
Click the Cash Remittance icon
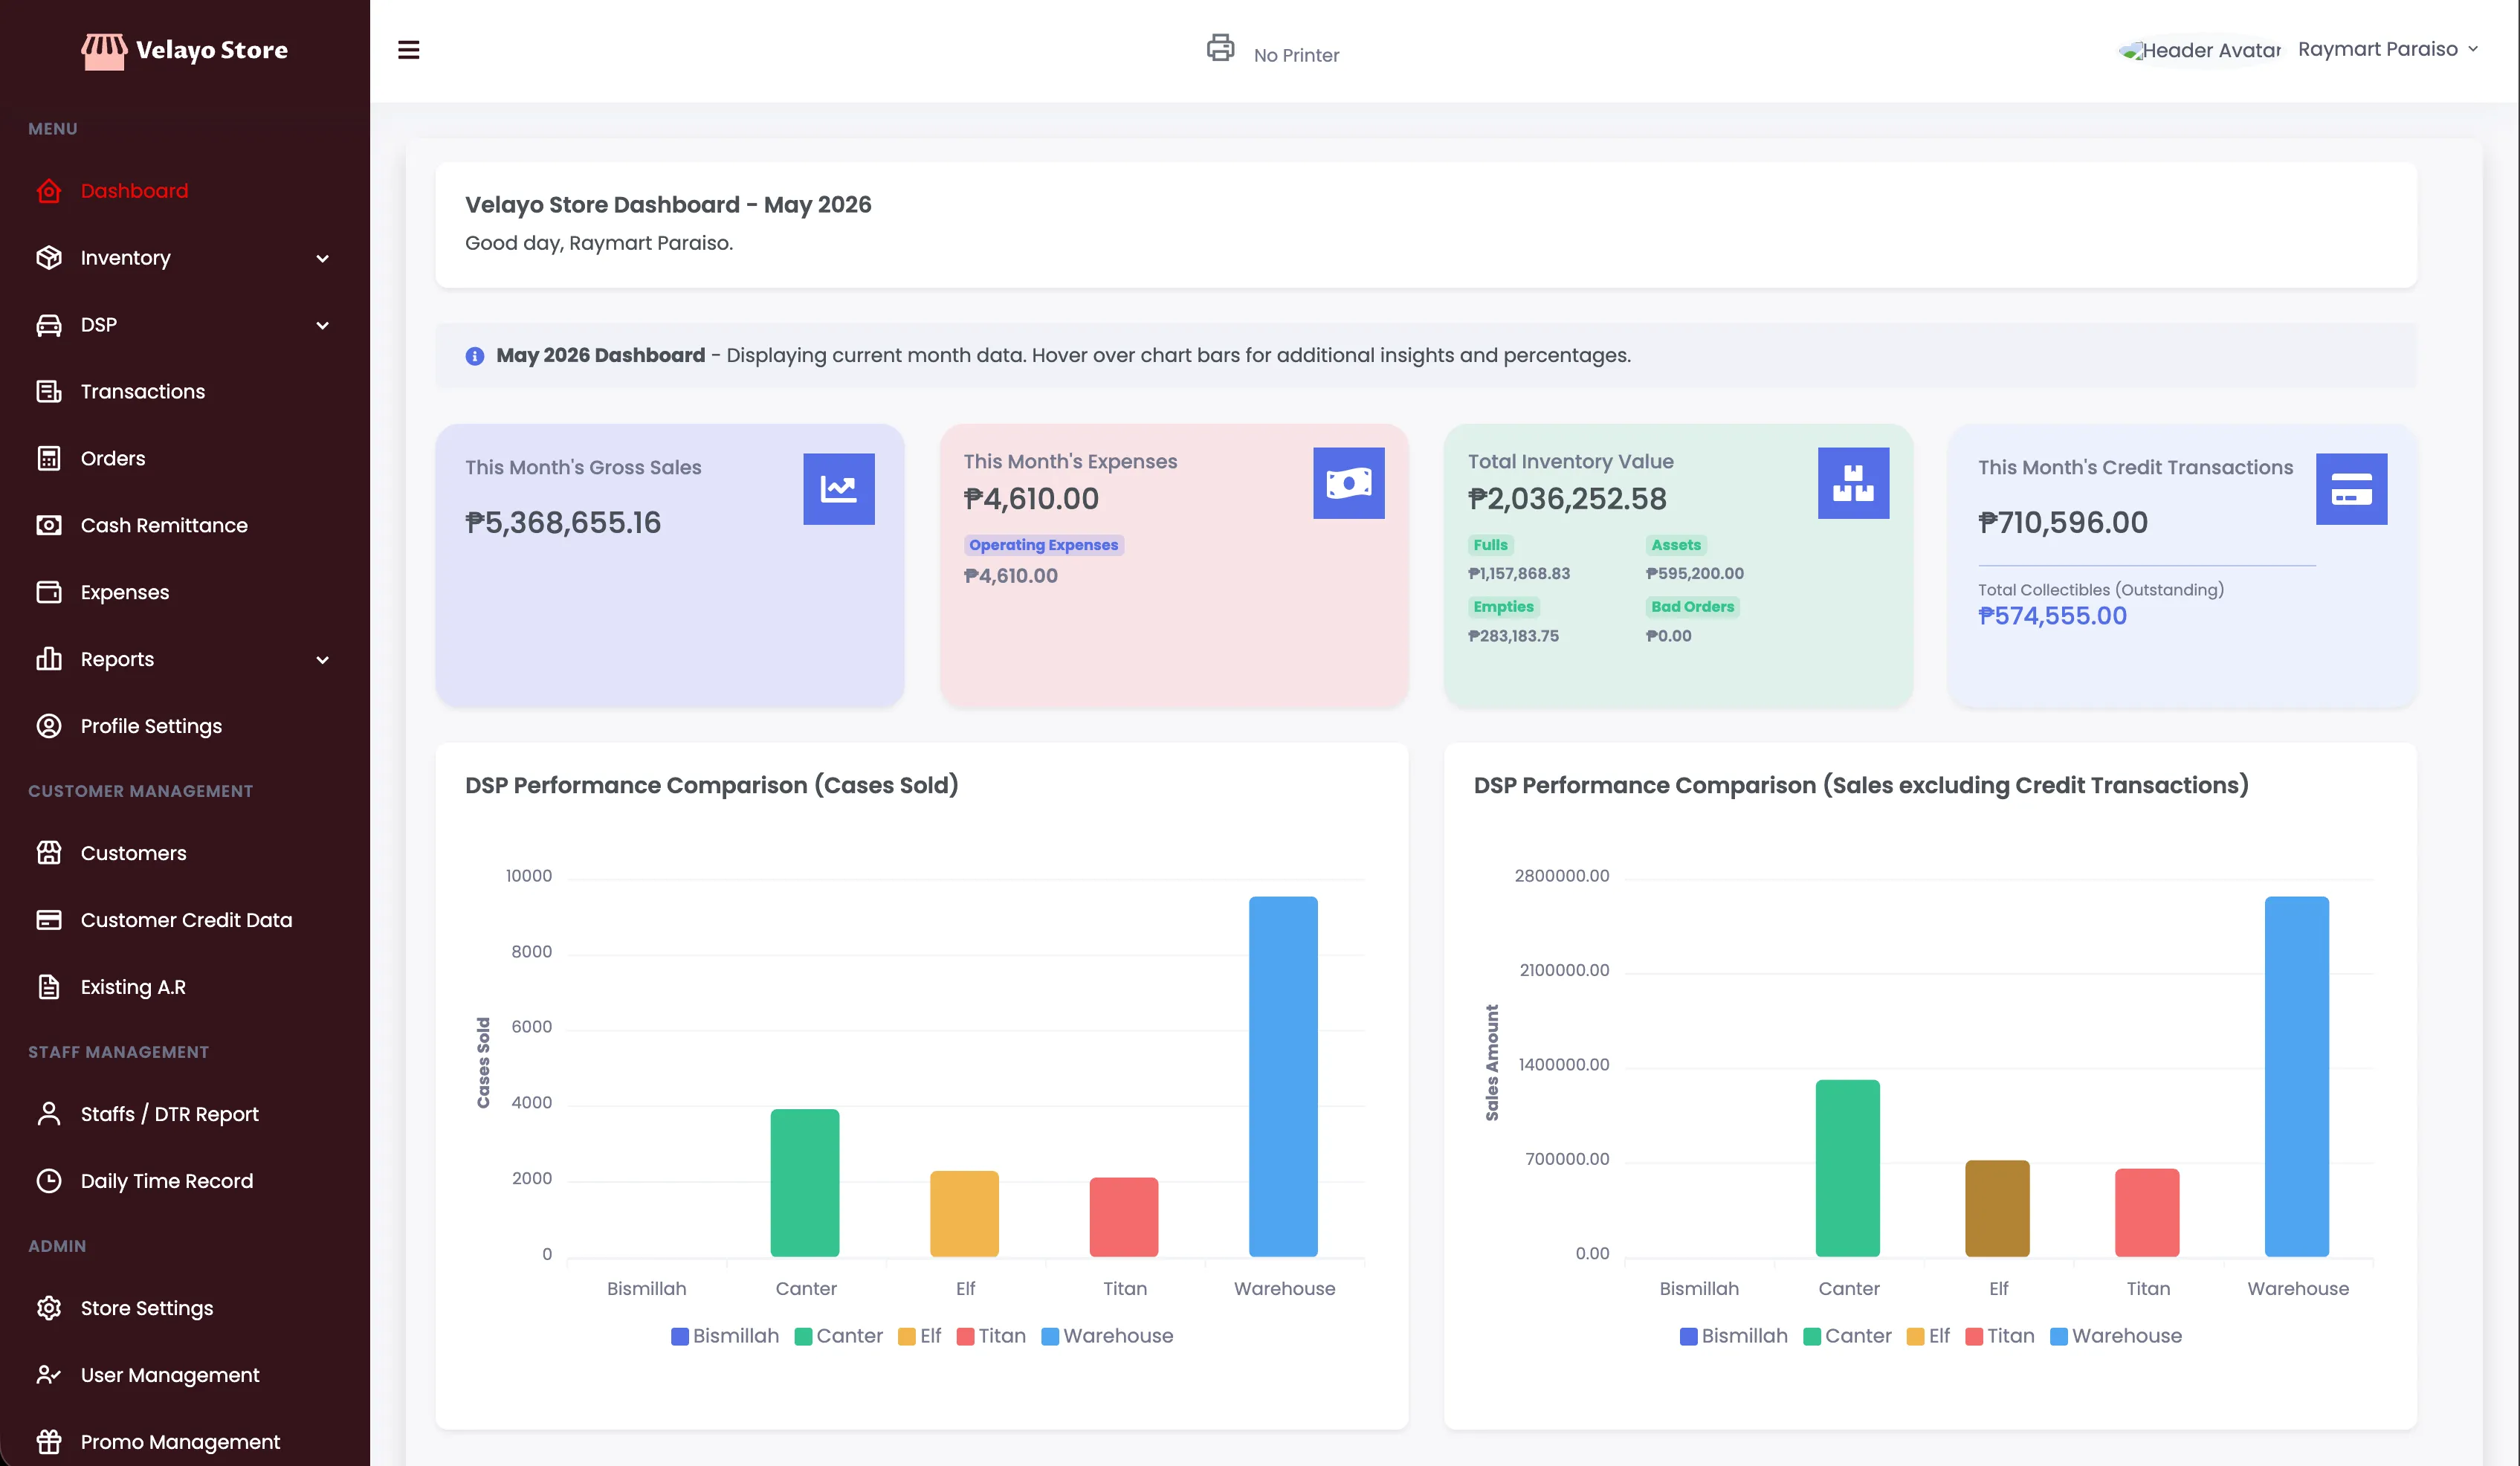pyautogui.click(x=49, y=526)
